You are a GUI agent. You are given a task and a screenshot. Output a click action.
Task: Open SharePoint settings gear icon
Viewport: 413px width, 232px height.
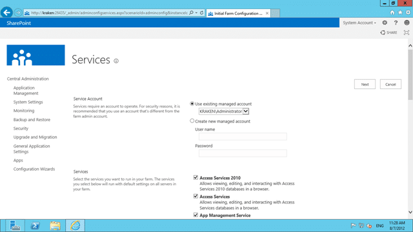click(385, 23)
